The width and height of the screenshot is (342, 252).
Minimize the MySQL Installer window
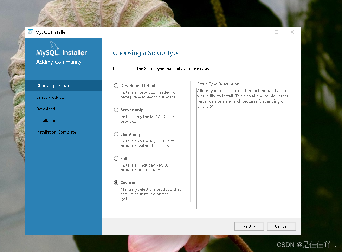(260, 32)
